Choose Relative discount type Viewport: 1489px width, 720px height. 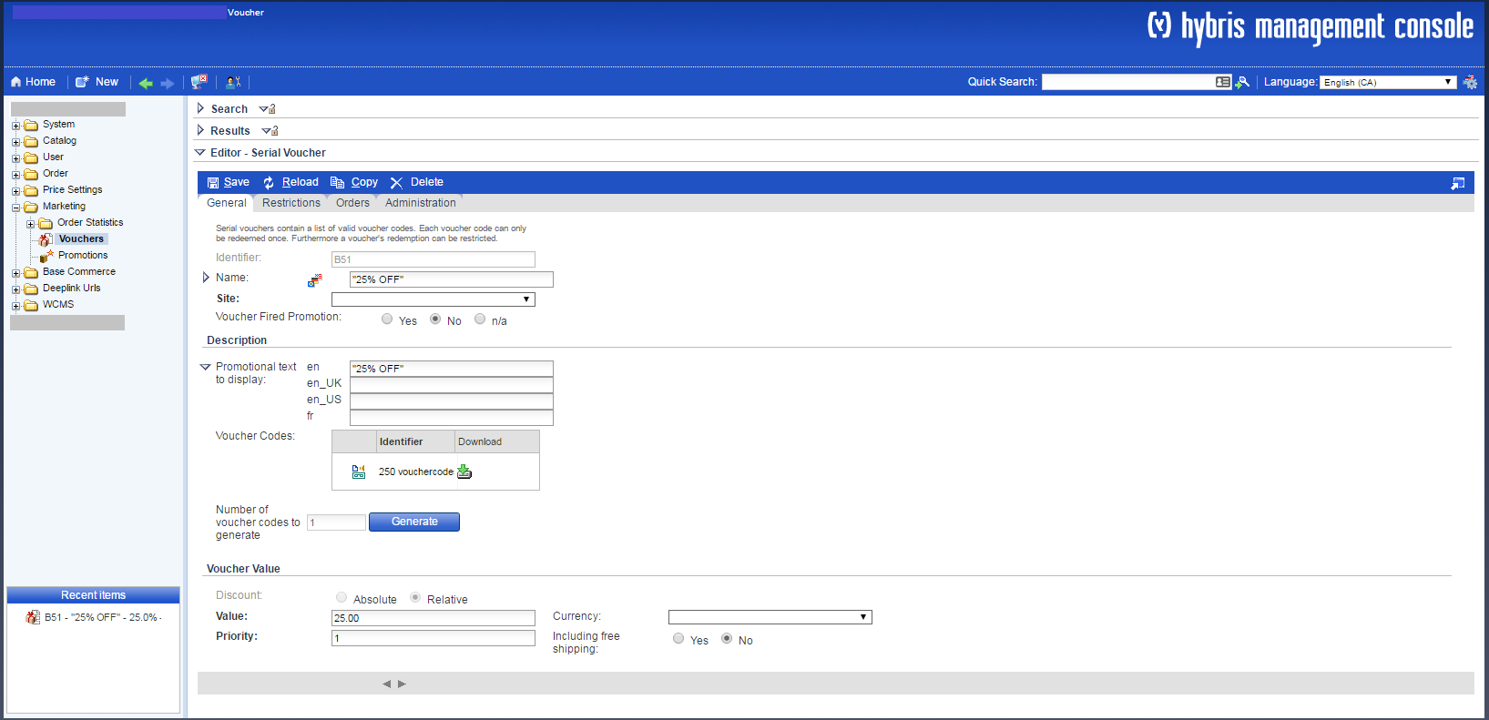point(415,598)
